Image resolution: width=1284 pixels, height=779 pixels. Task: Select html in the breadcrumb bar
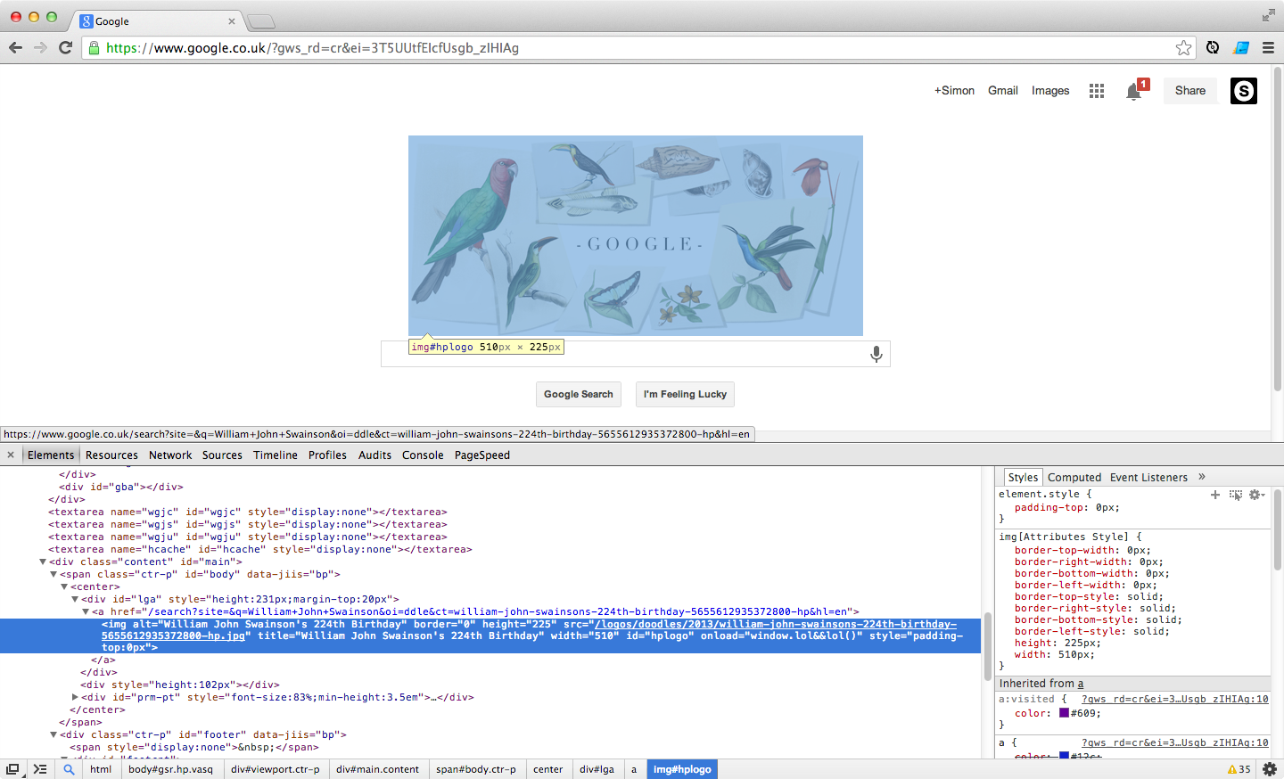click(101, 769)
